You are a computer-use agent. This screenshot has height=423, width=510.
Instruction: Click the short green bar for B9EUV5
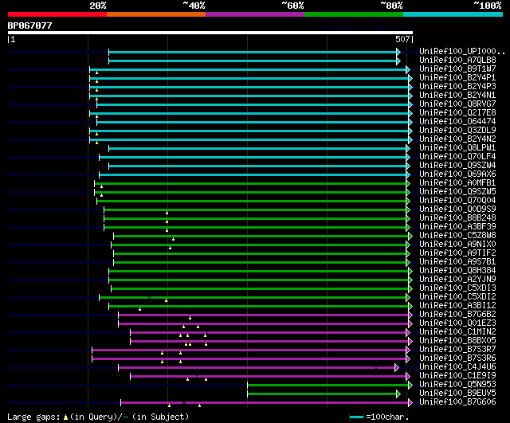tap(323, 394)
